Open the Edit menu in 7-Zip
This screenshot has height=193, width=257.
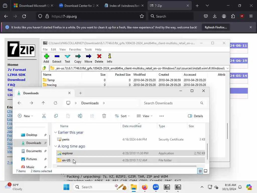click(53, 50)
